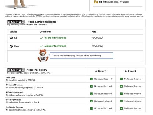Click Owner 2 Odometer Check green checkbox
This screenshot has height=115, width=153.
tap(121, 101)
